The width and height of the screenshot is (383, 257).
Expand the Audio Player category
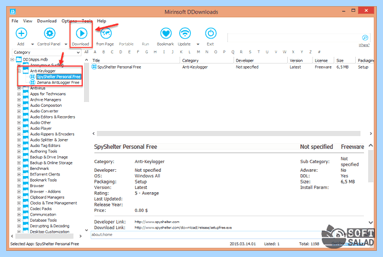(19, 128)
